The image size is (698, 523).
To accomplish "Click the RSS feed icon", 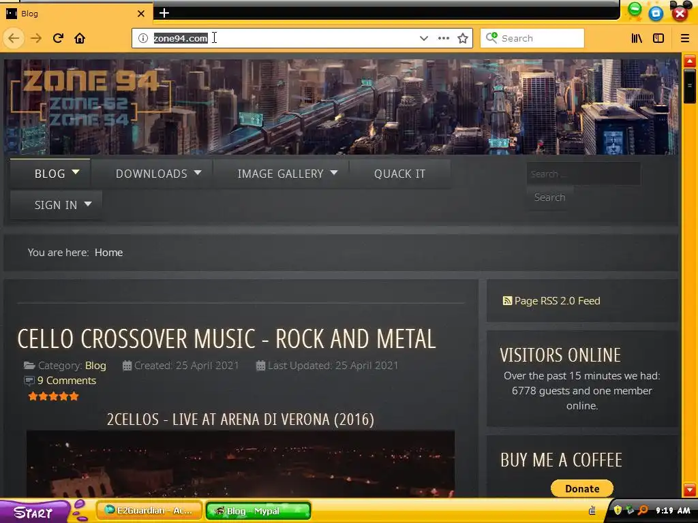I will coord(507,301).
